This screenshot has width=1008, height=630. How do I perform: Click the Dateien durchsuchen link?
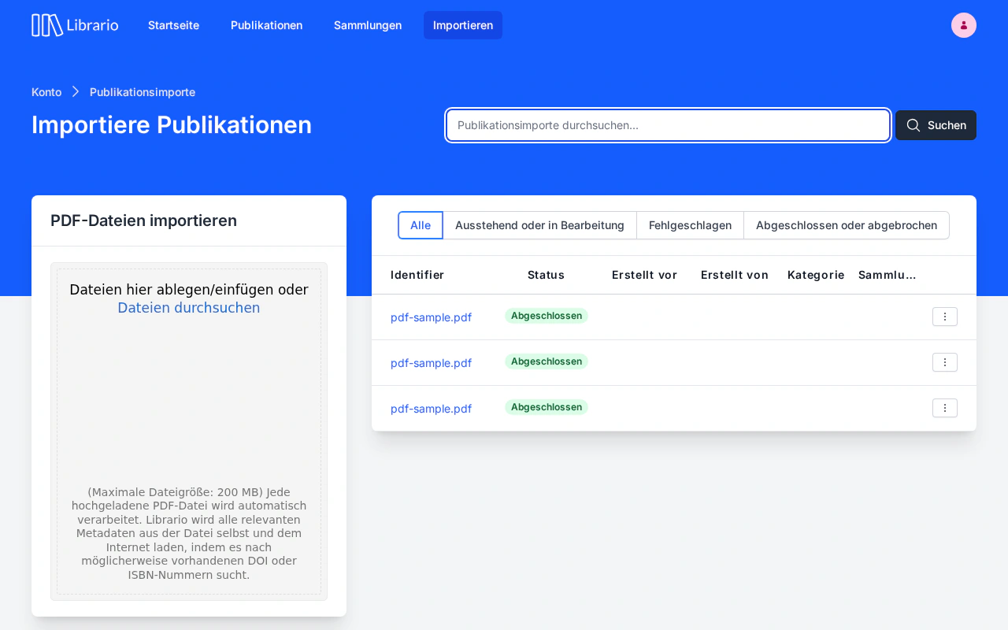189,308
